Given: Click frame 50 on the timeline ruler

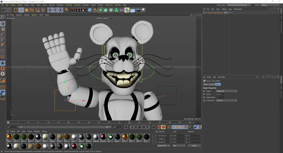Looking at the screenshot, I should (109, 122).
